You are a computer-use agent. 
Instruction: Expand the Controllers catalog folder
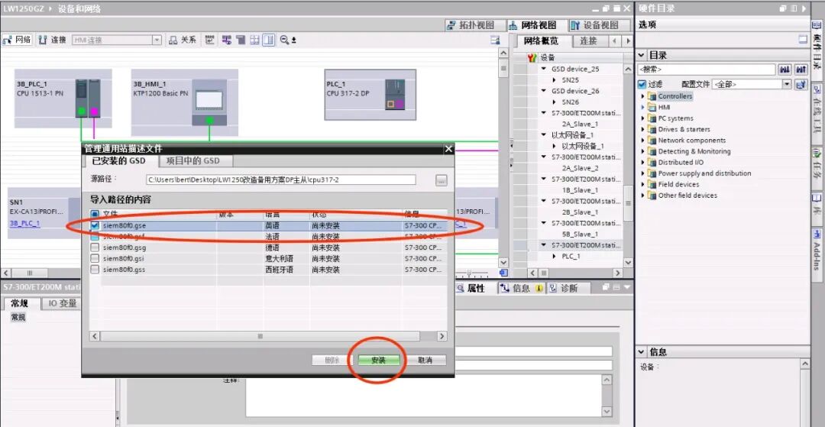(642, 96)
